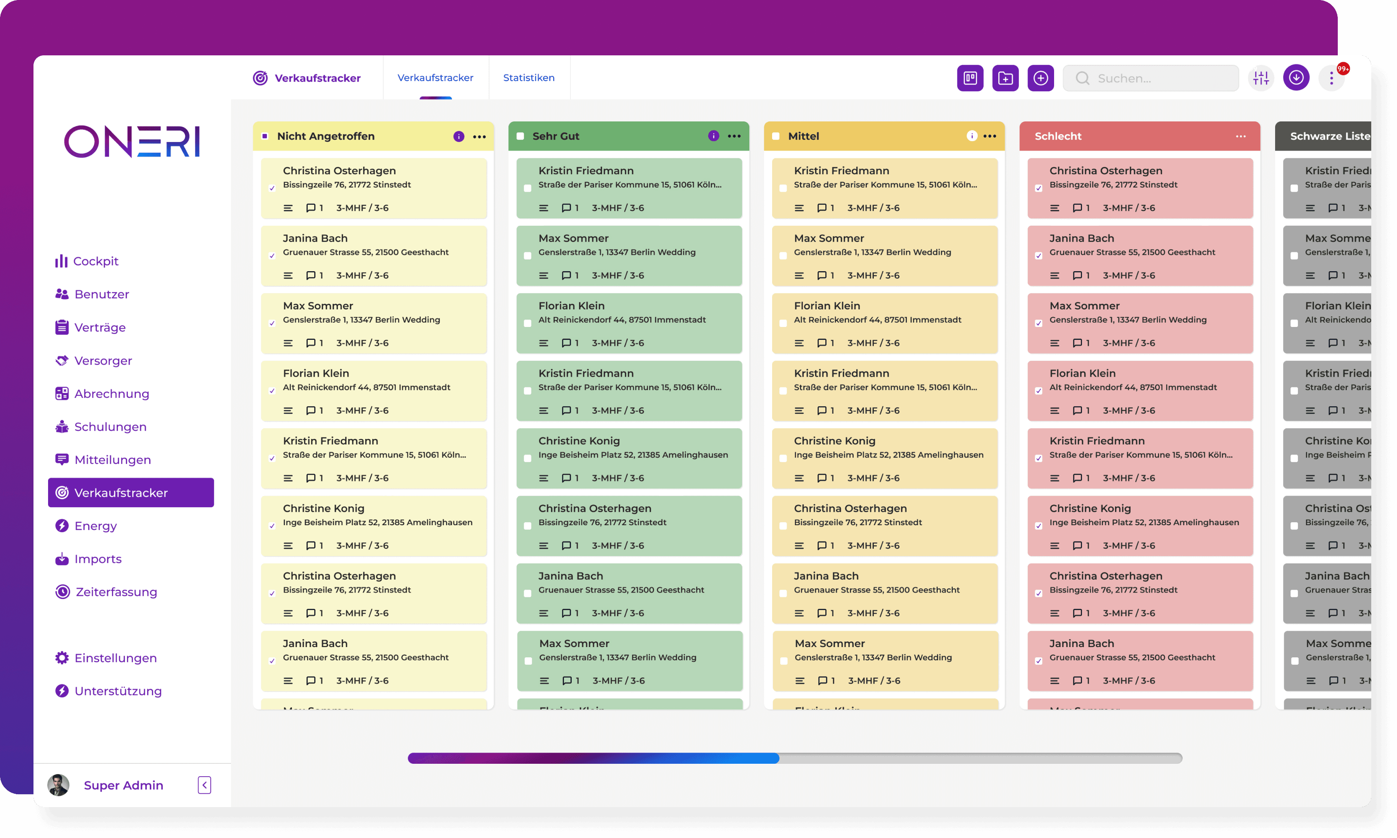1397x838 pixels.
Task: Open the notifications three-dot menu with badge
Action: tap(1331, 78)
